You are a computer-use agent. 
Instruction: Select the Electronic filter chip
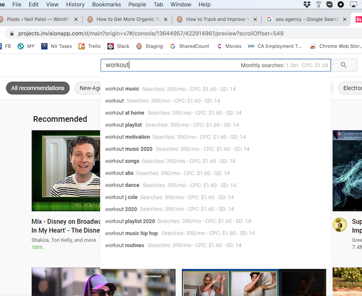tap(350, 88)
